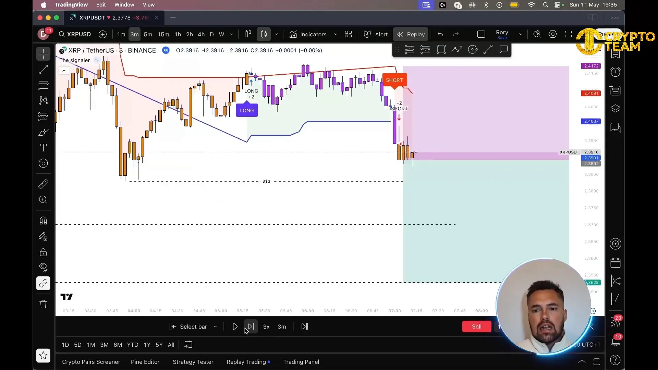Expand the chart type dropdown arrow

pyautogui.click(x=276, y=34)
